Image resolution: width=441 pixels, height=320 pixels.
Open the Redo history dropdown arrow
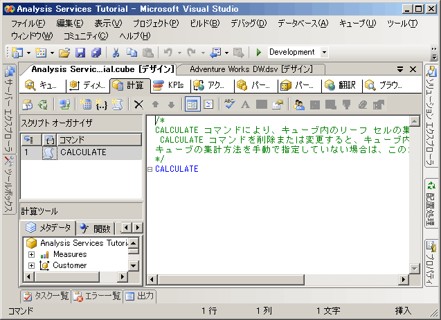pyautogui.click(x=203, y=53)
